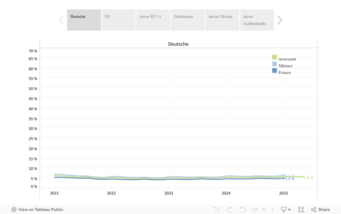Select the Frauen legend color swatch
341x214 pixels.
[275, 71]
